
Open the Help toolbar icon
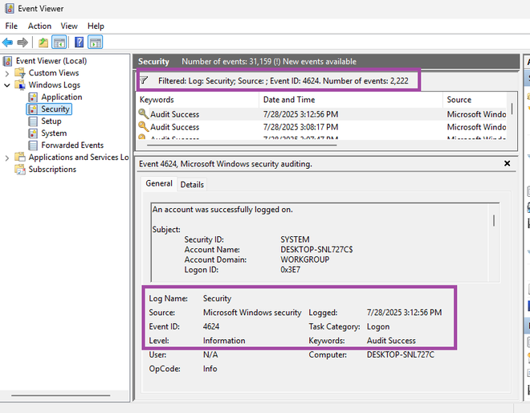click(79, 43)
